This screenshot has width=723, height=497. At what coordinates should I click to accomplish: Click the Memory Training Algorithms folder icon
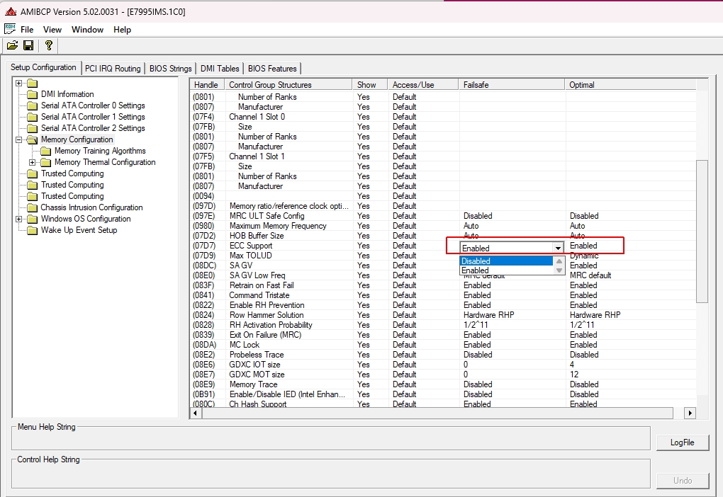(x=45, y=151)
